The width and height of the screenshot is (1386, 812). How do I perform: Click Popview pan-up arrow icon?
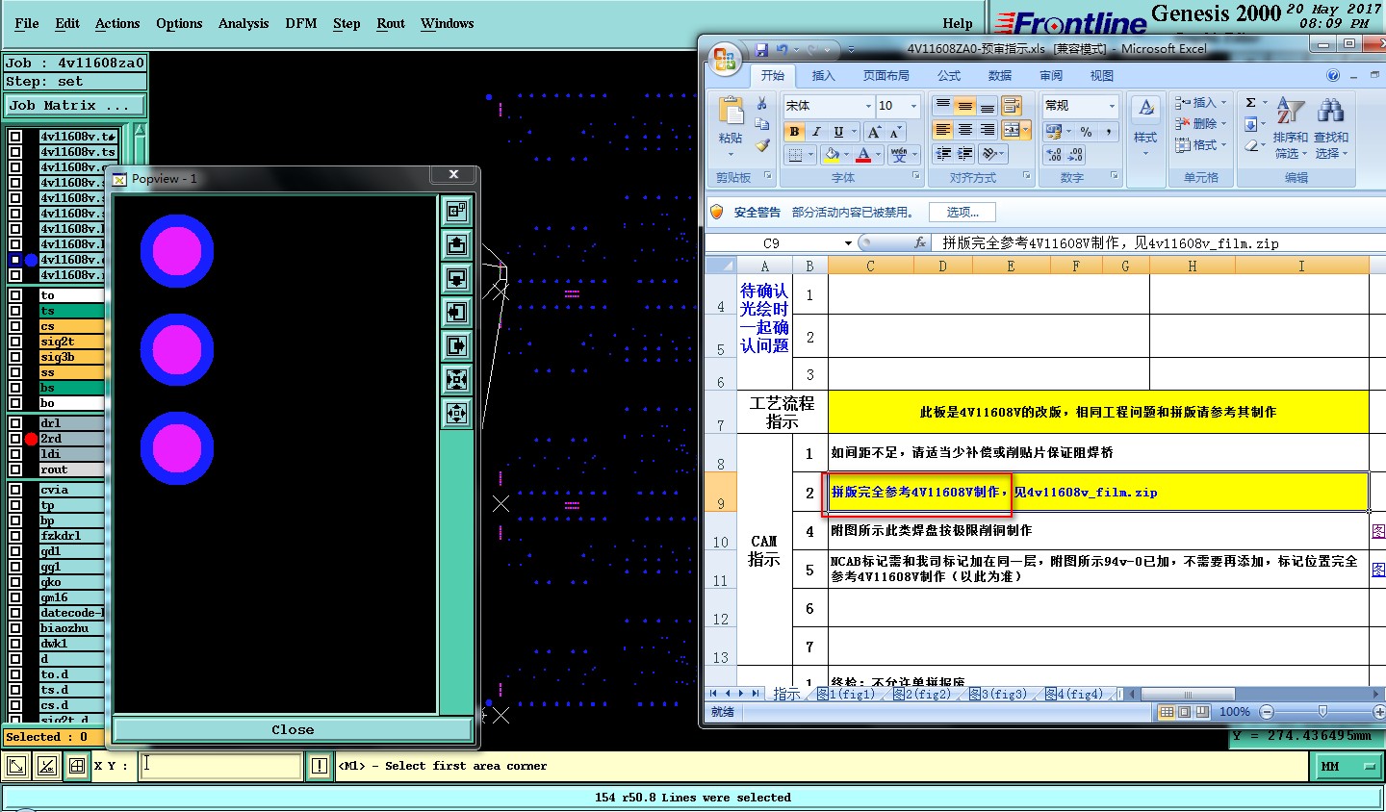pos(457,244)
